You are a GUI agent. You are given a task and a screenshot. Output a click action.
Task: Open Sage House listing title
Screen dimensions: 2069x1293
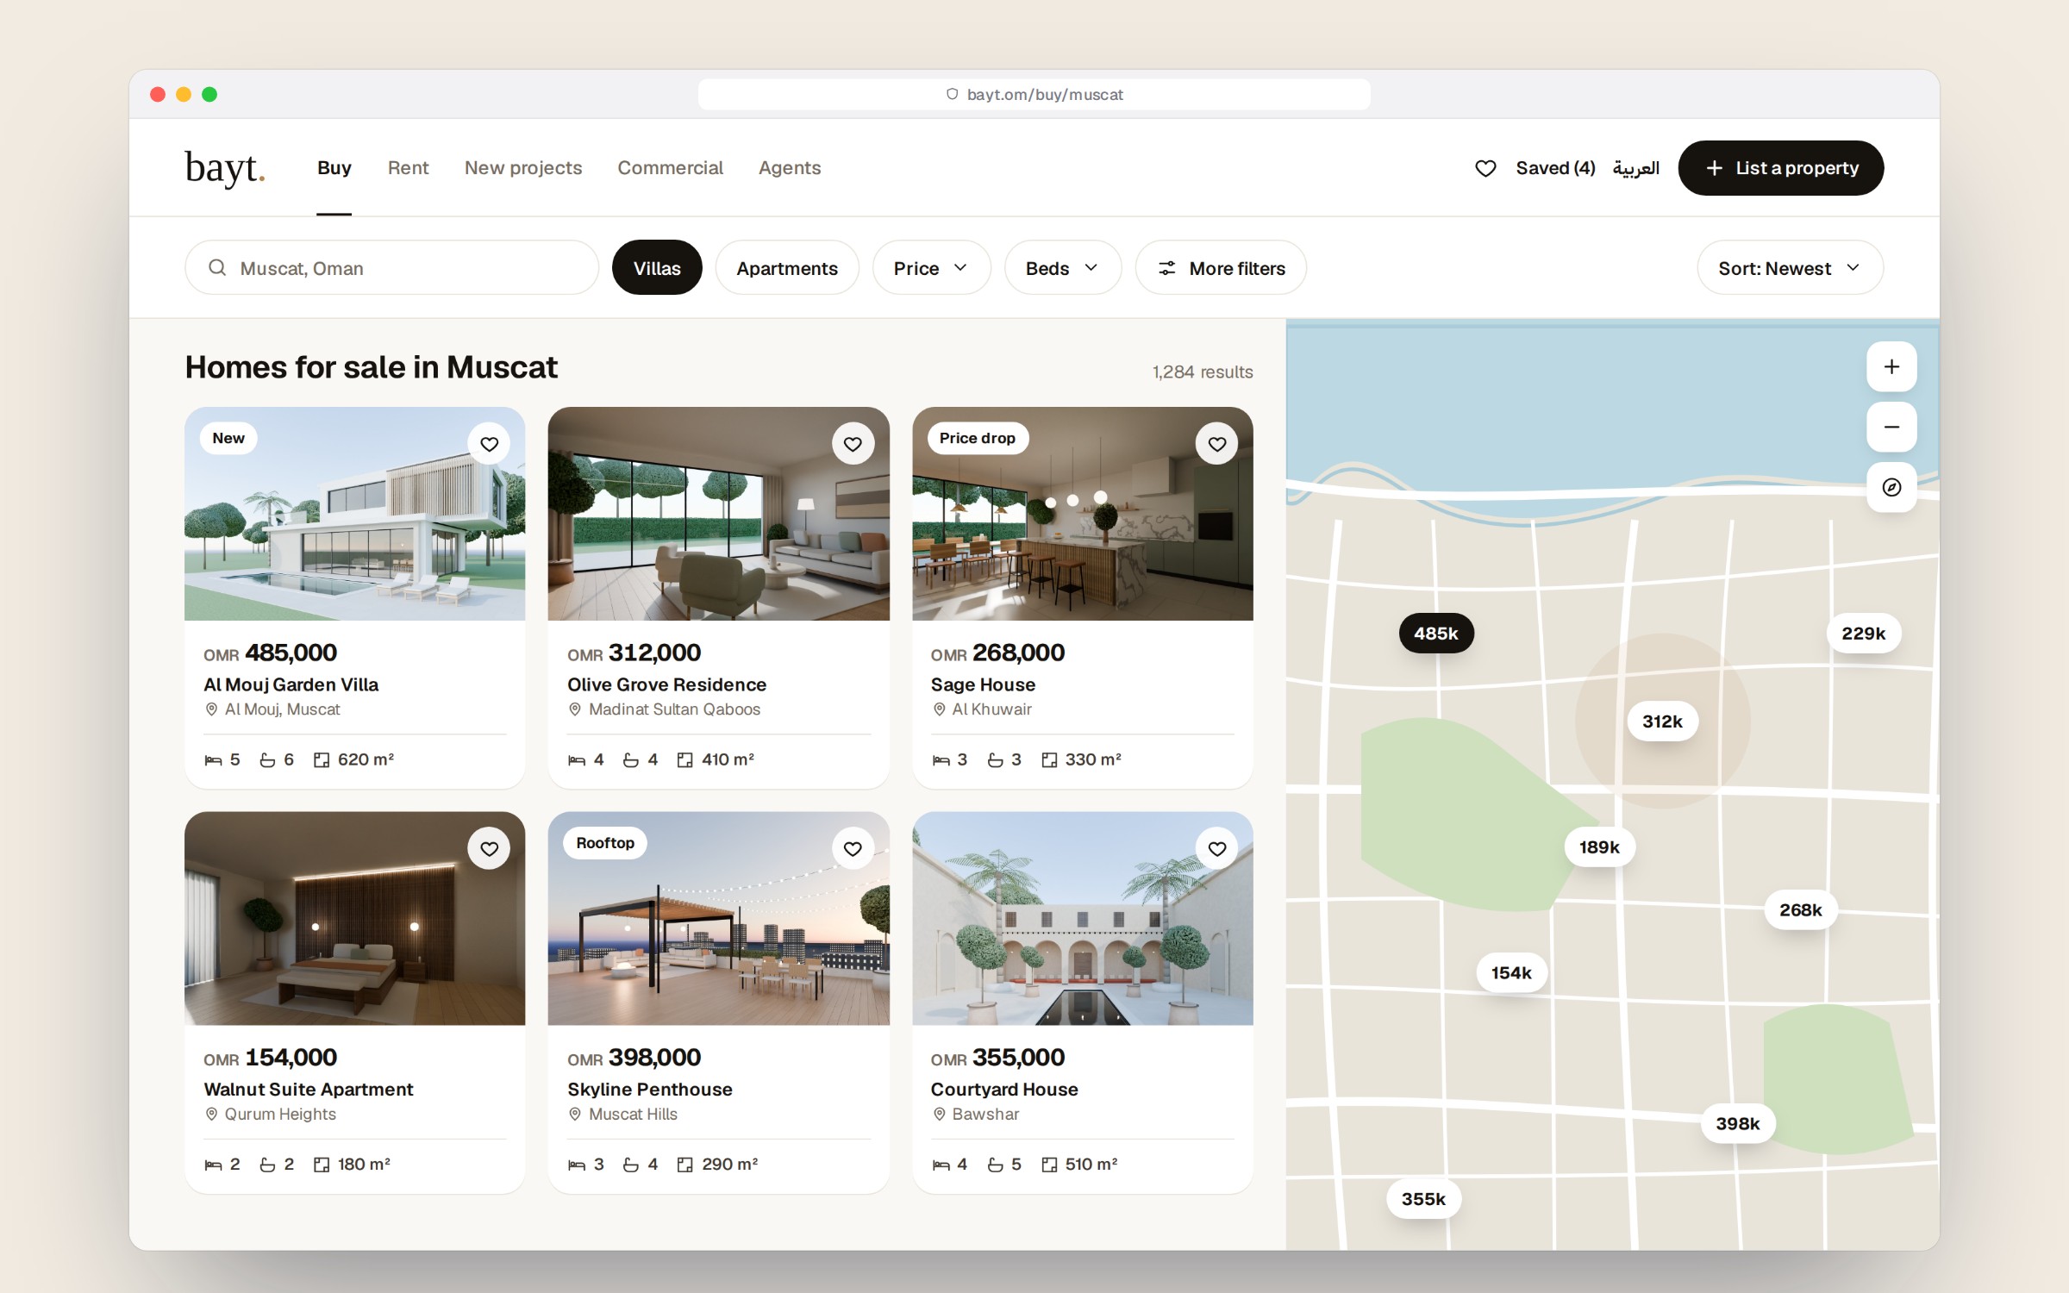(983, 684)
